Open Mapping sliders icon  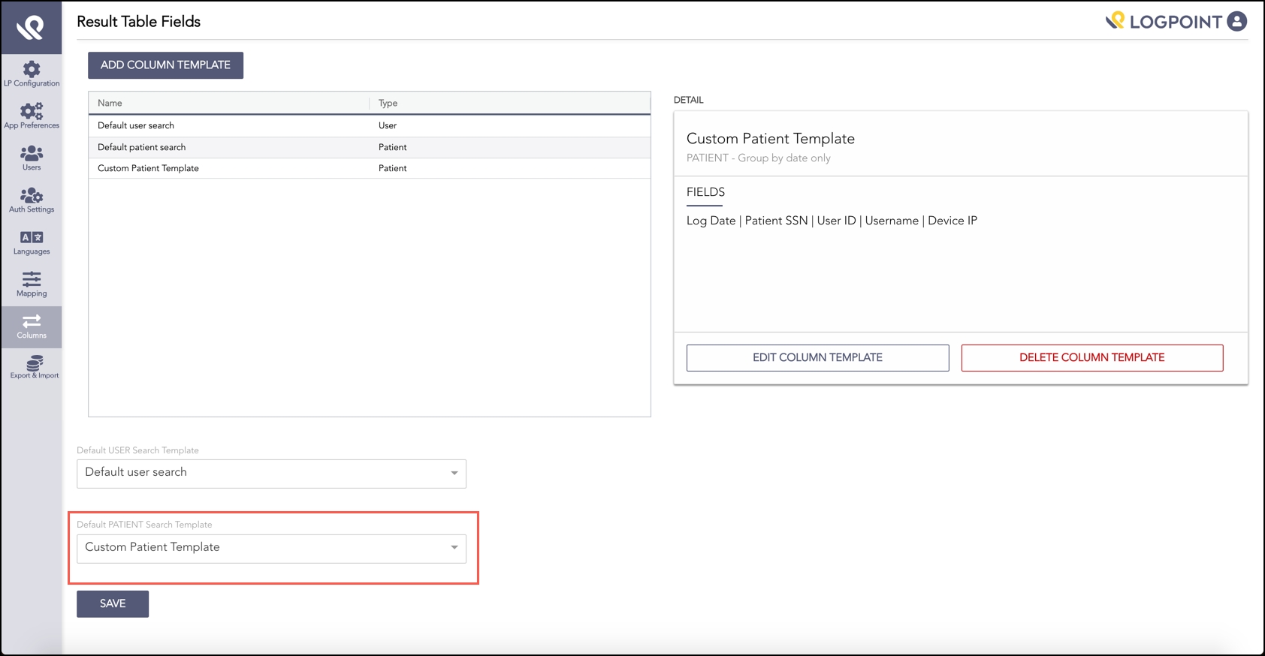click(31, 280)
